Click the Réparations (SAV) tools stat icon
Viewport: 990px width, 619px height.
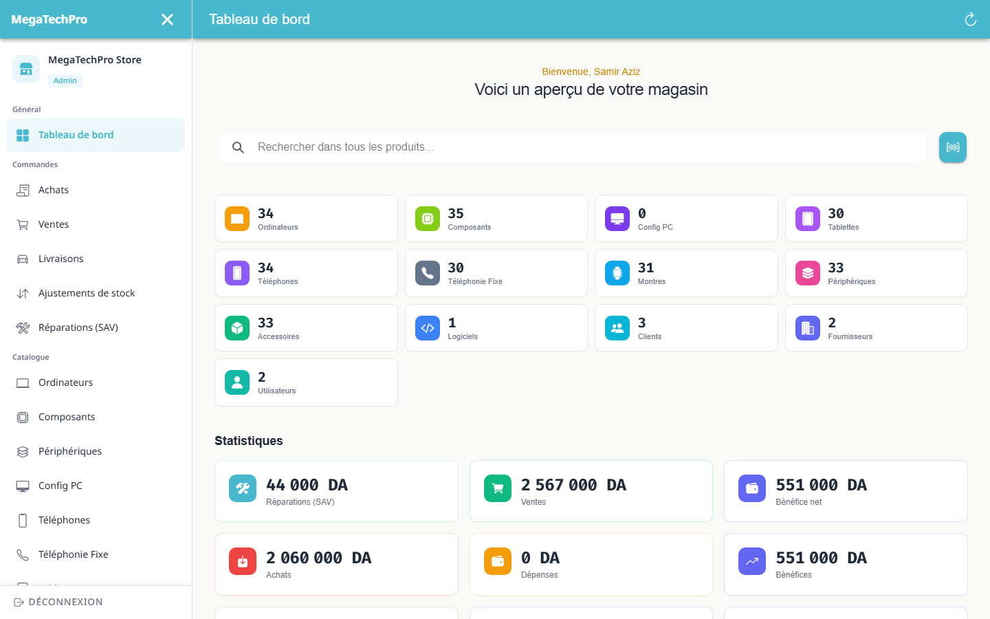tap(243, 488)
